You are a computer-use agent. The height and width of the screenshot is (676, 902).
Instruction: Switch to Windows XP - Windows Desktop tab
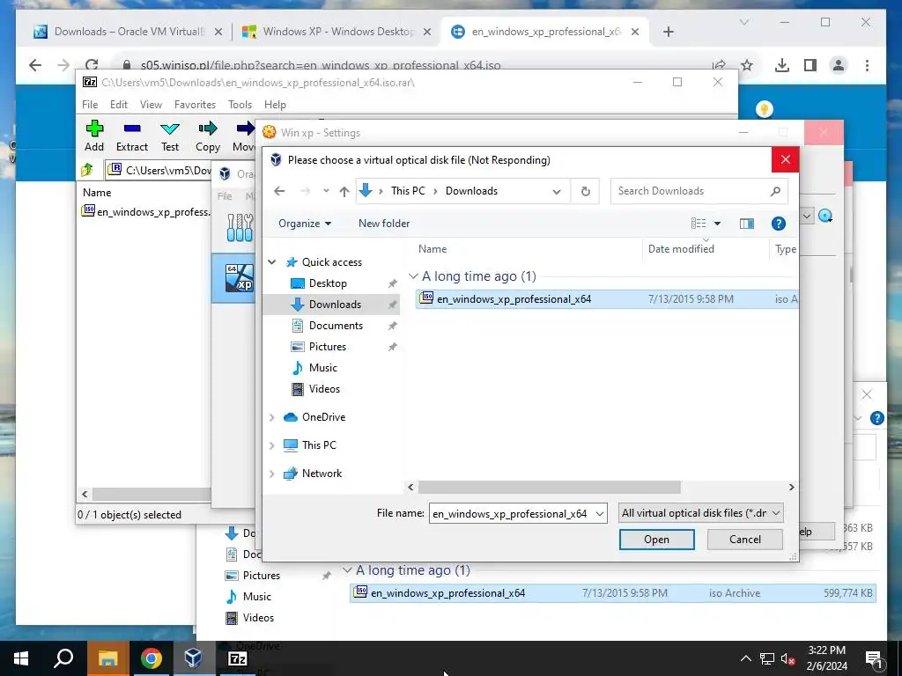337,32
